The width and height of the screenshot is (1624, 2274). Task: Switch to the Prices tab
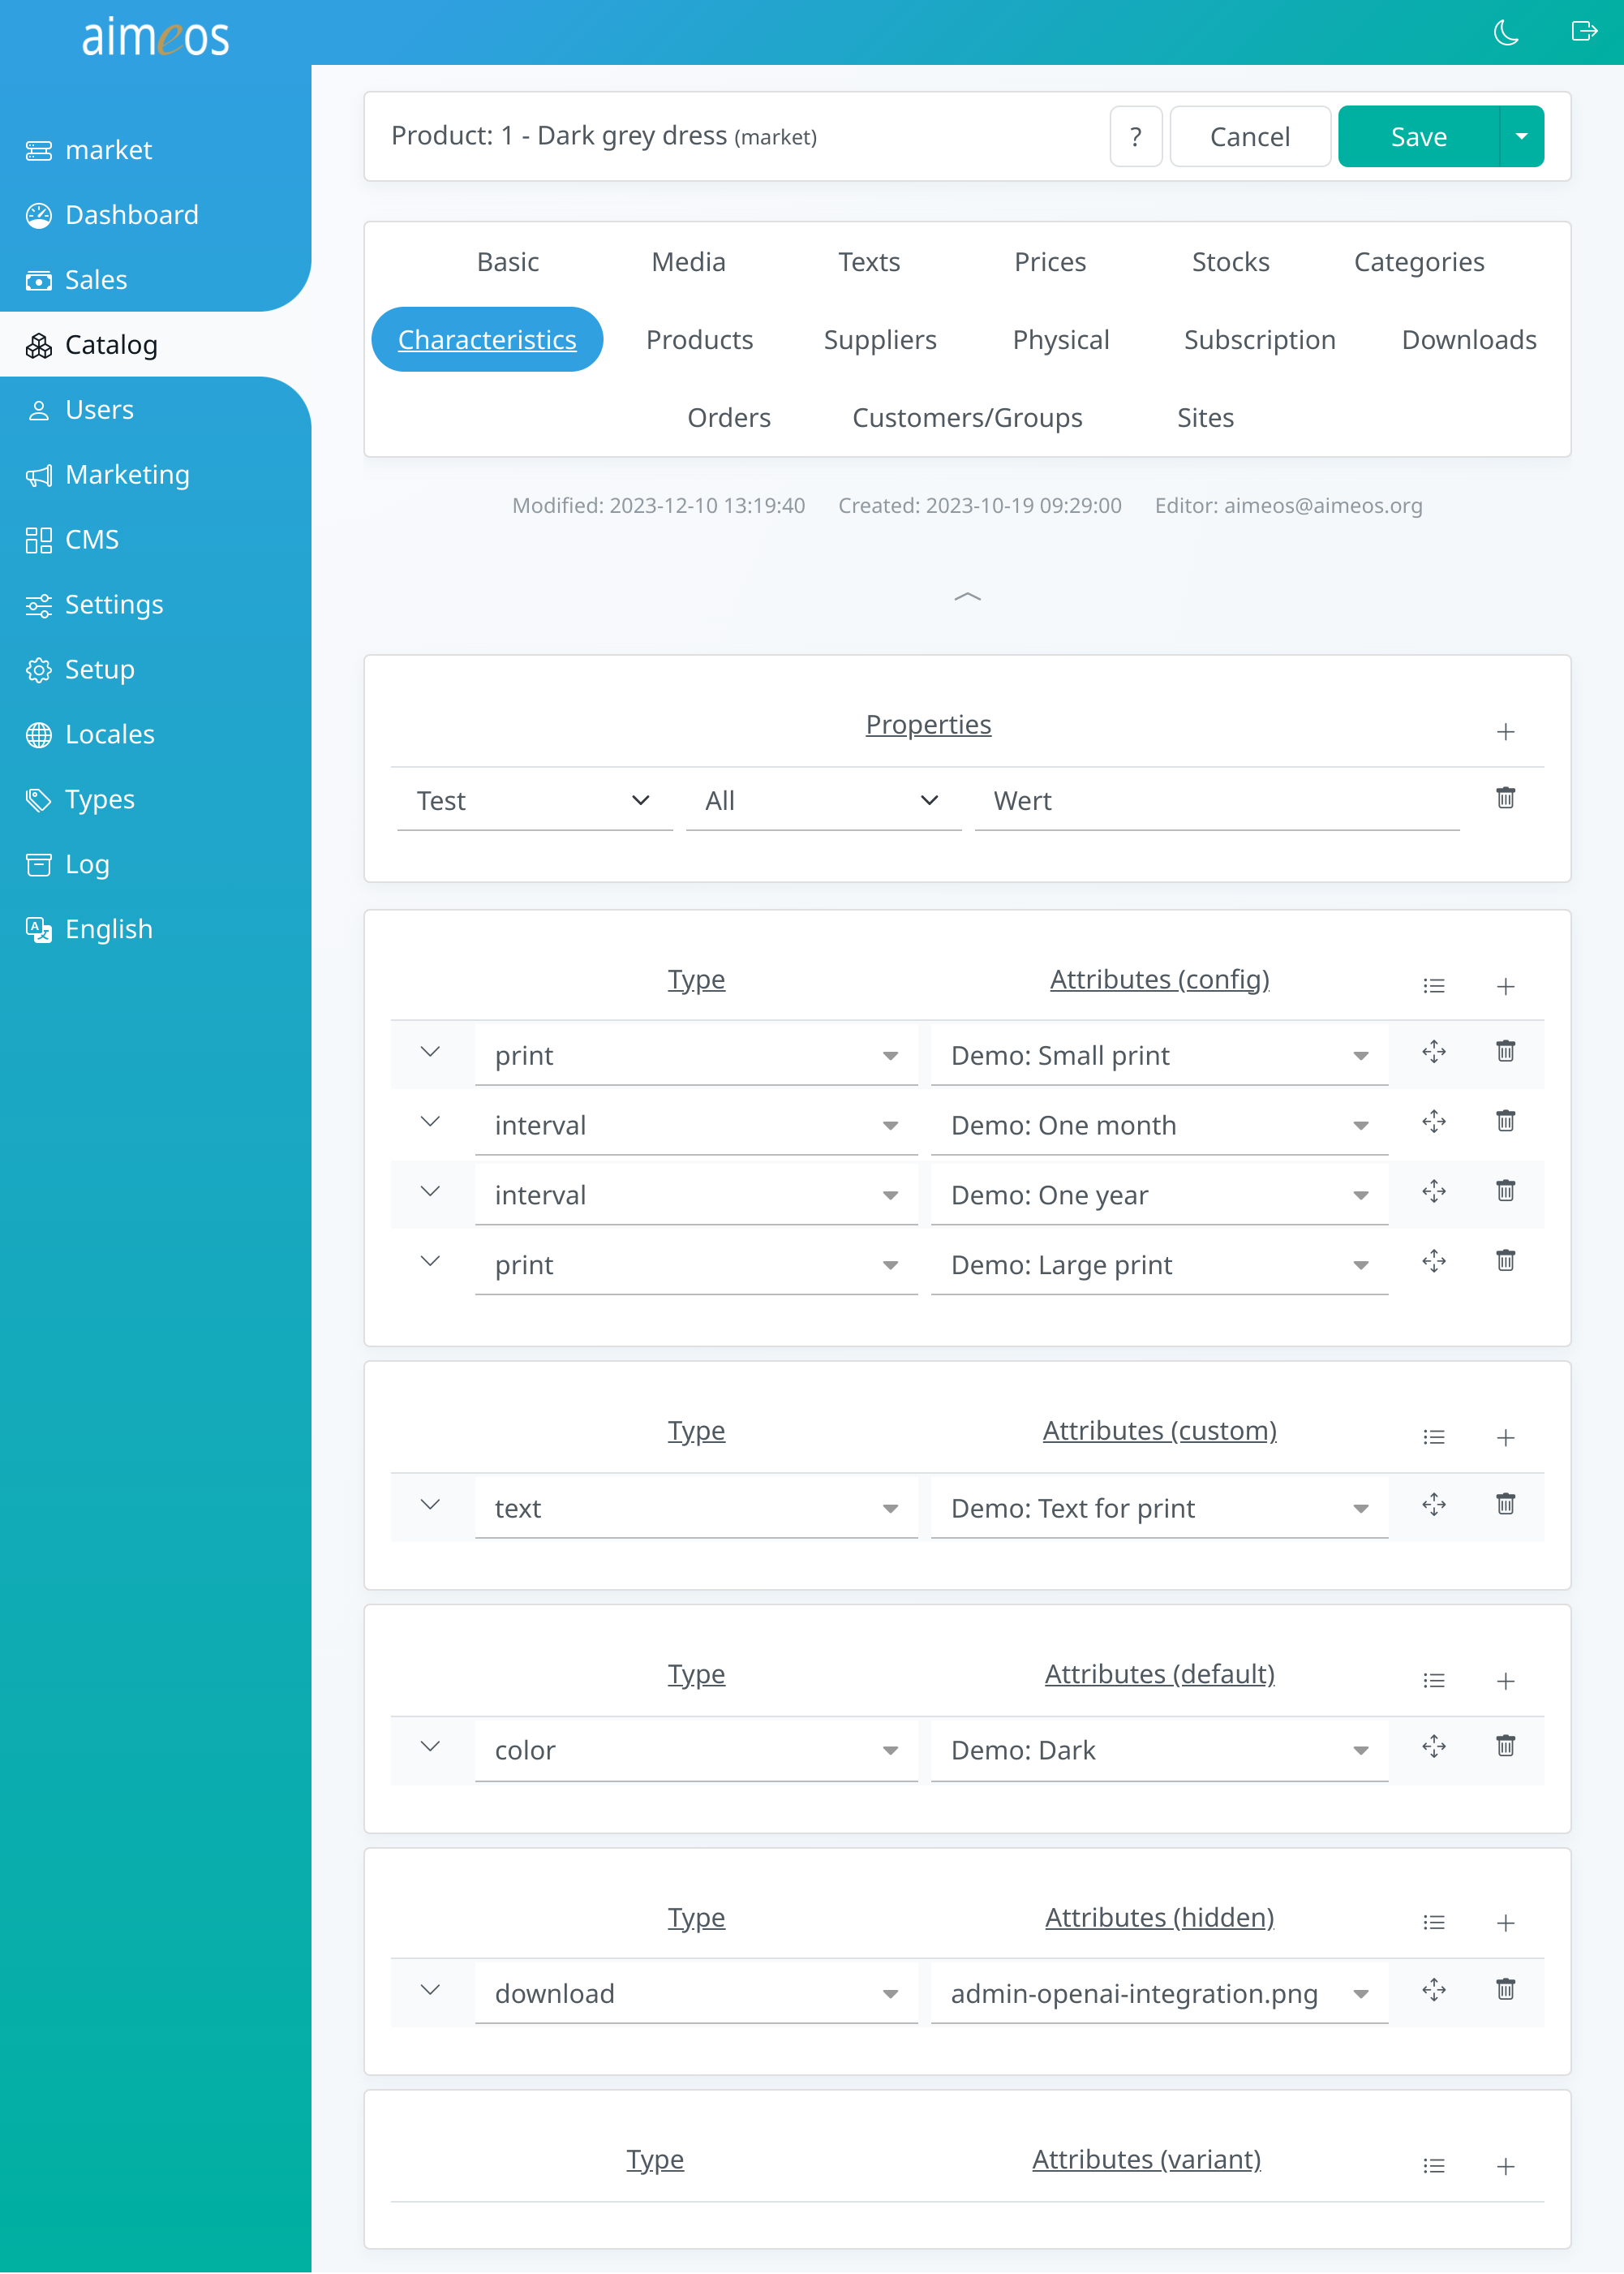click(x=1049, y=261)
